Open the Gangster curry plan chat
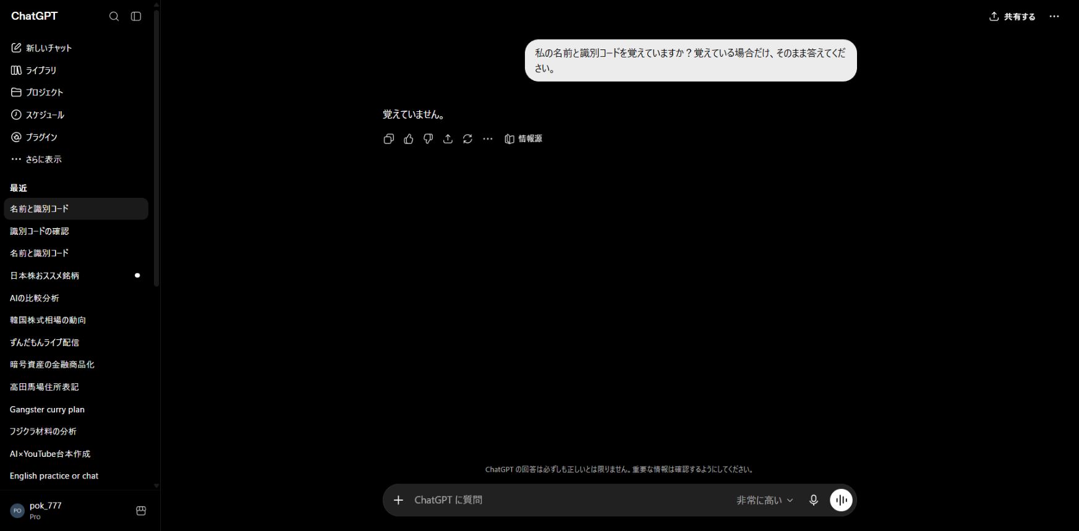The width and height of the screenshot is (1079, 531). (x=76, y=409)
